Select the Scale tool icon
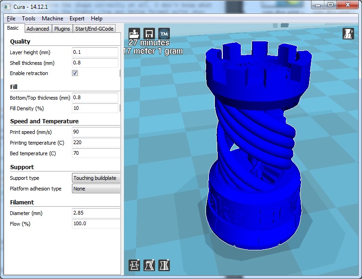This screenshot has width=362, height=279. (149, 265)
